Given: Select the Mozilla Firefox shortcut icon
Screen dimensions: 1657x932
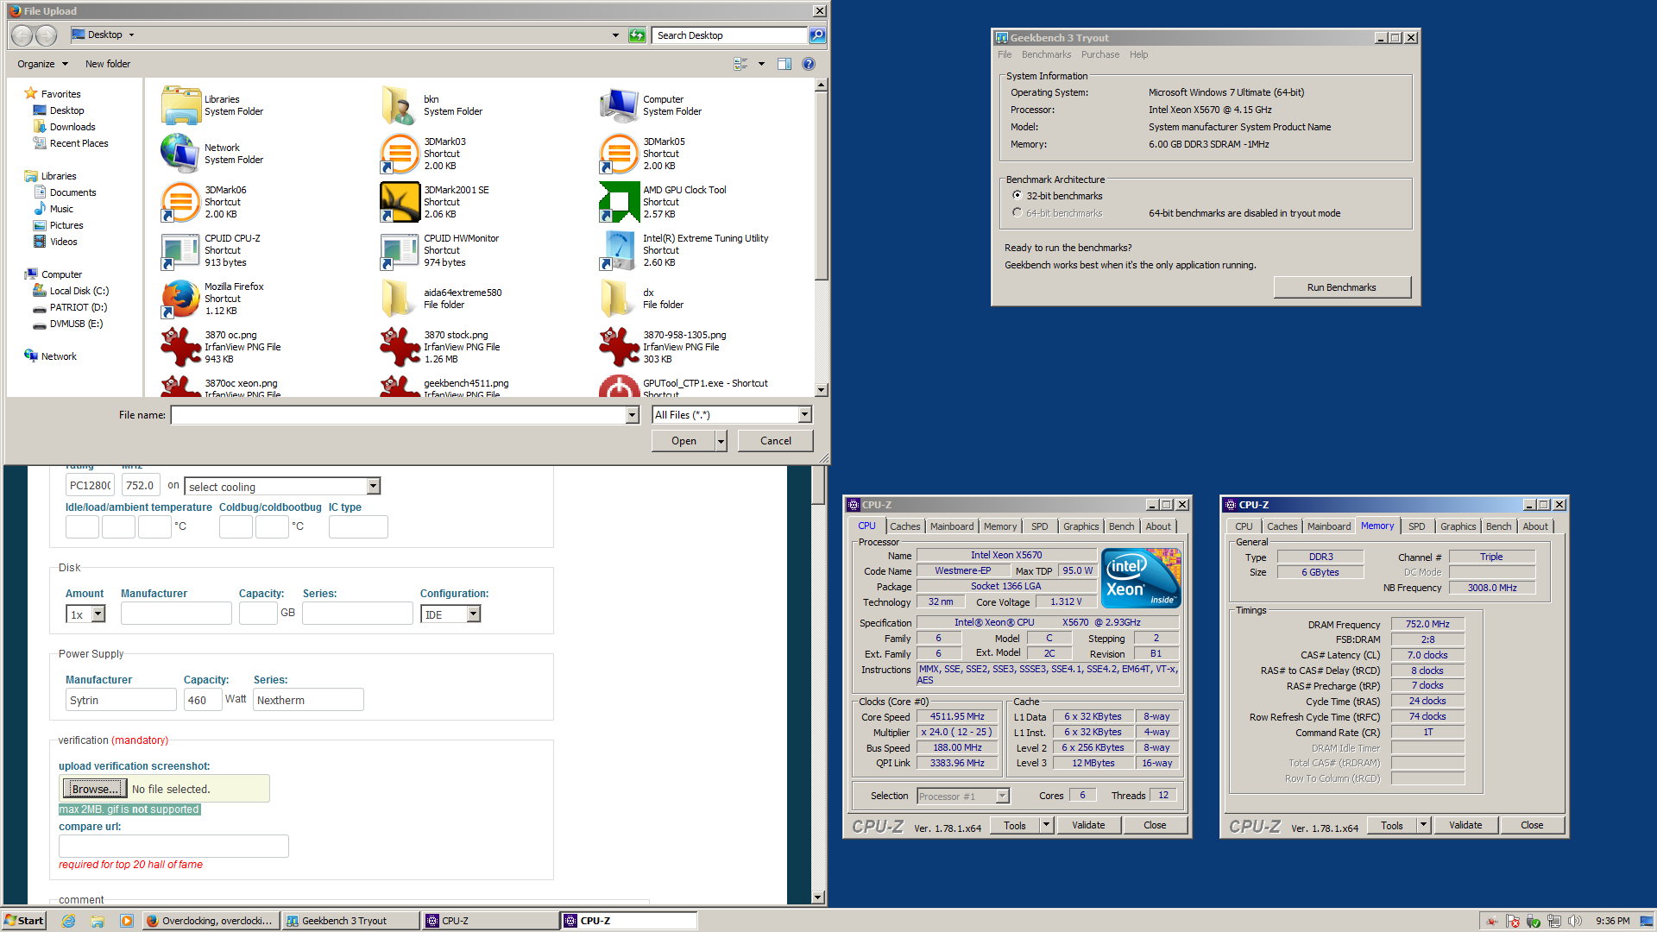Looking at the screenshot, I should (180, 299).
